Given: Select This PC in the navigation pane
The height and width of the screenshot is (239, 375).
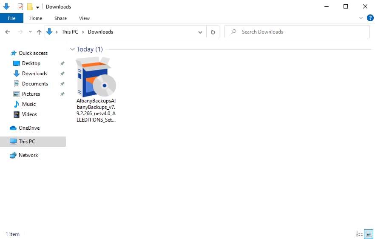Looking at the screenshot, I should [x=33, y=142].
